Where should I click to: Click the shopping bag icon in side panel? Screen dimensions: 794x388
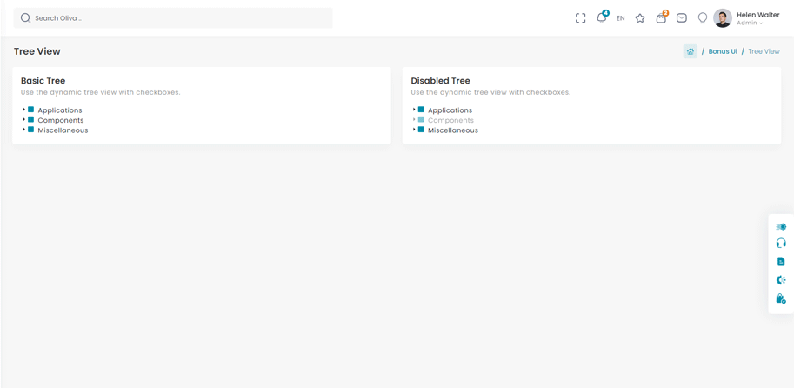[x=781, y=298]
